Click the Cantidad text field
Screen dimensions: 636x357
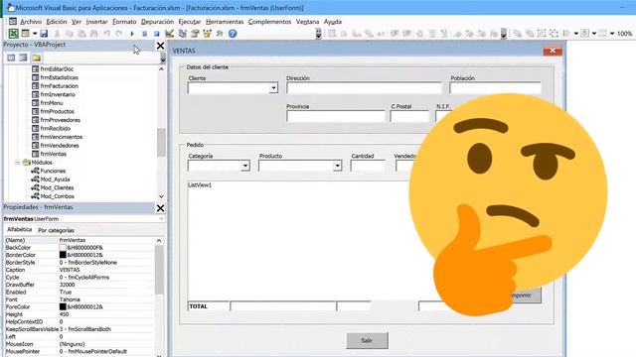pos(368,166)
